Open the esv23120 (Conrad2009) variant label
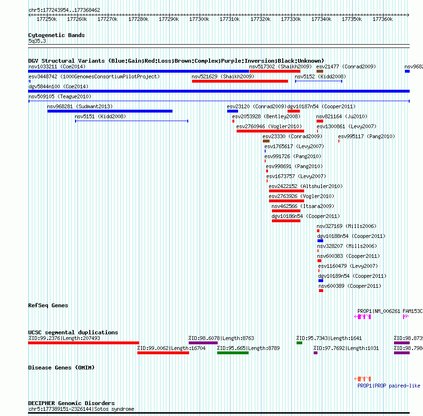The height and width of the screenshot is (416, 423). click(257, 106)
